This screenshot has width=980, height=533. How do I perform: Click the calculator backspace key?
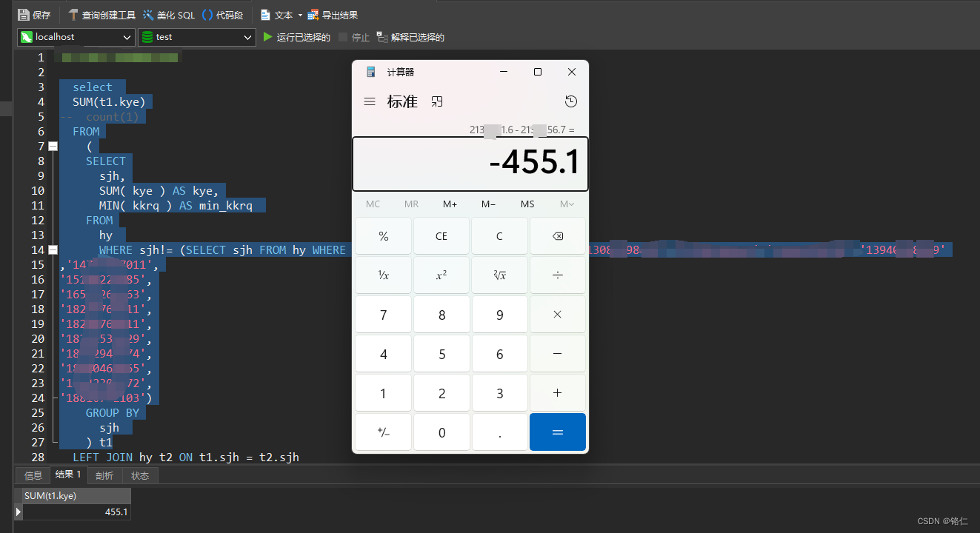pos(558,236)
